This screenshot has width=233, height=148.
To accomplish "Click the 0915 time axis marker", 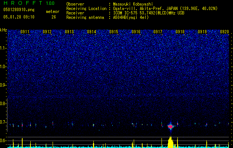I will click(114, 32).
